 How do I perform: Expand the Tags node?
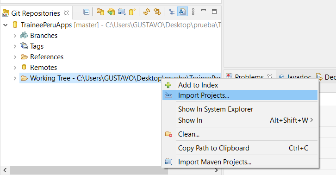pyautogui.click(x=15, y=46)
